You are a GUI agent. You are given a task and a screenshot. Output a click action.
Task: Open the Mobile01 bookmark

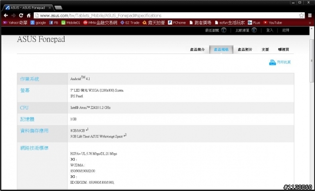(71, 23)
